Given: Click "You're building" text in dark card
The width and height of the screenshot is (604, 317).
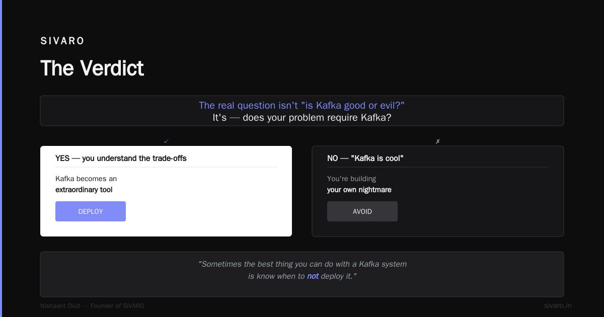Looking at the screenshot, I should pos(351,179).
